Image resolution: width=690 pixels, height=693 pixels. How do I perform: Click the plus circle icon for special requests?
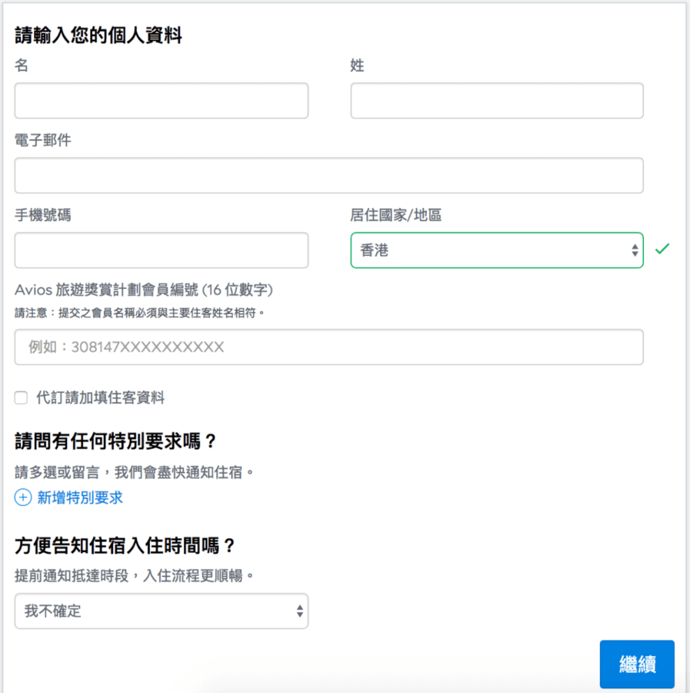(23, 497)
